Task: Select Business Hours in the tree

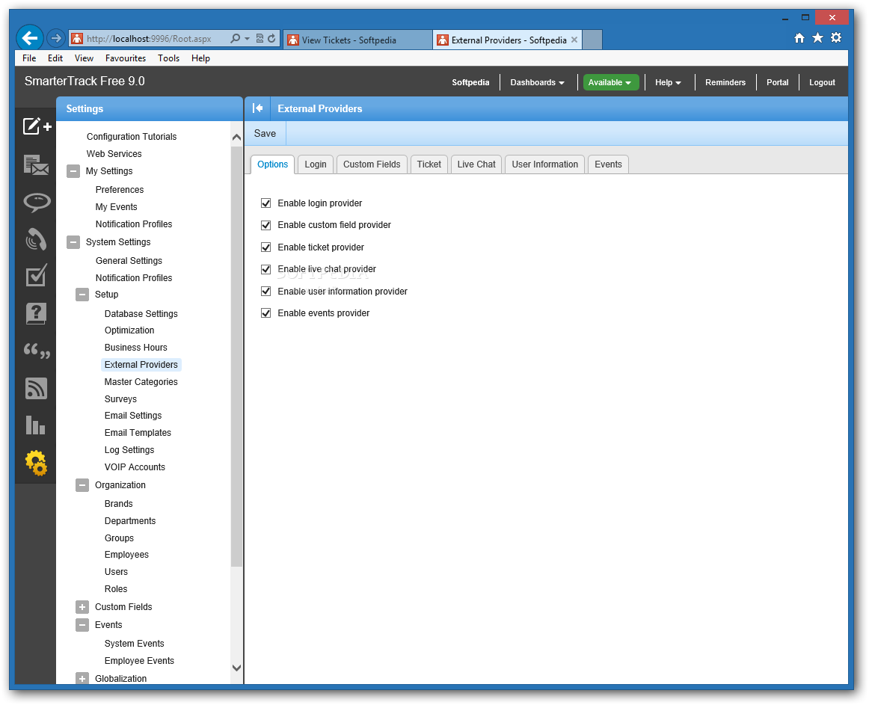Action: click(x=136, y=348)
